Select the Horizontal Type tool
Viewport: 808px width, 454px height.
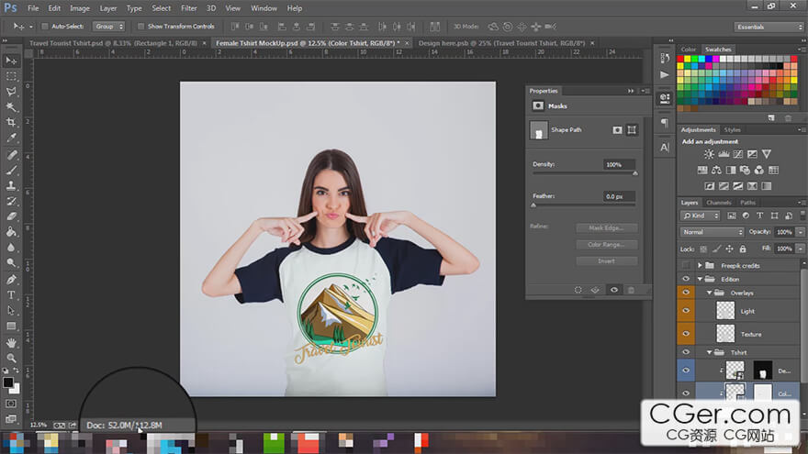[x=11, y=295]
